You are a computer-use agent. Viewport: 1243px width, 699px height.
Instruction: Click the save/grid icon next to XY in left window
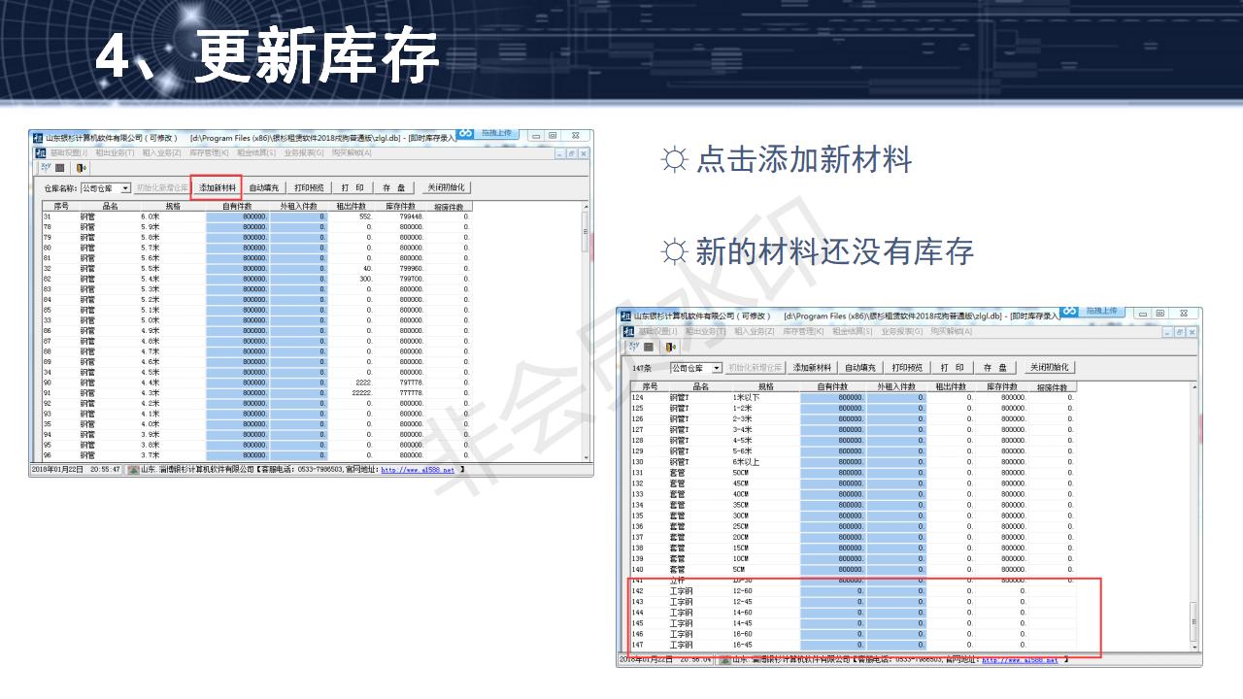tap(59, 167)
